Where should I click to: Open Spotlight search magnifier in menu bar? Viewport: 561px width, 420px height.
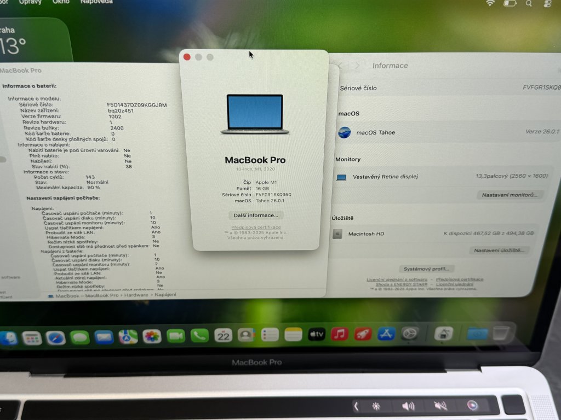pos(529,3)
